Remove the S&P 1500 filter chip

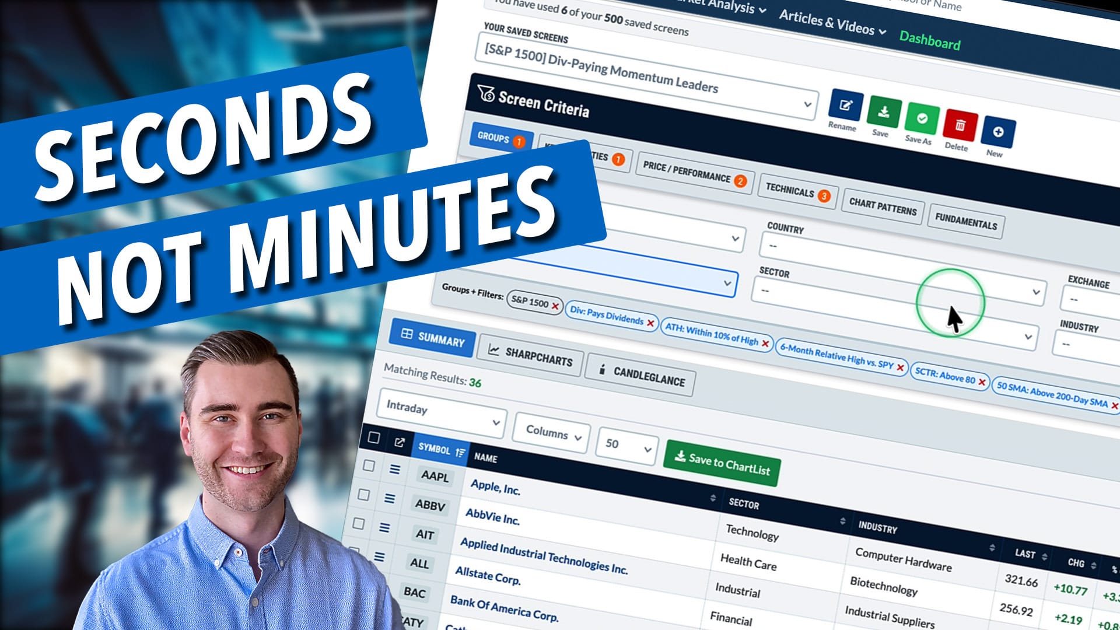[x=555, y=306]
